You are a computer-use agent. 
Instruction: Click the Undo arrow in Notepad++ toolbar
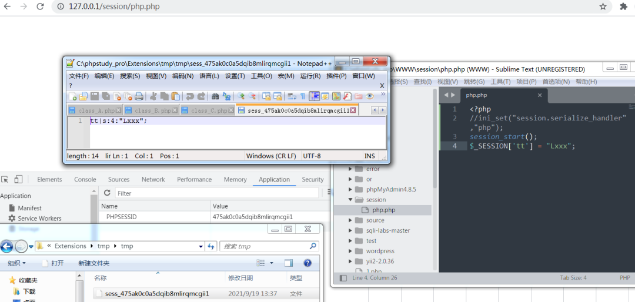point(189,96)
